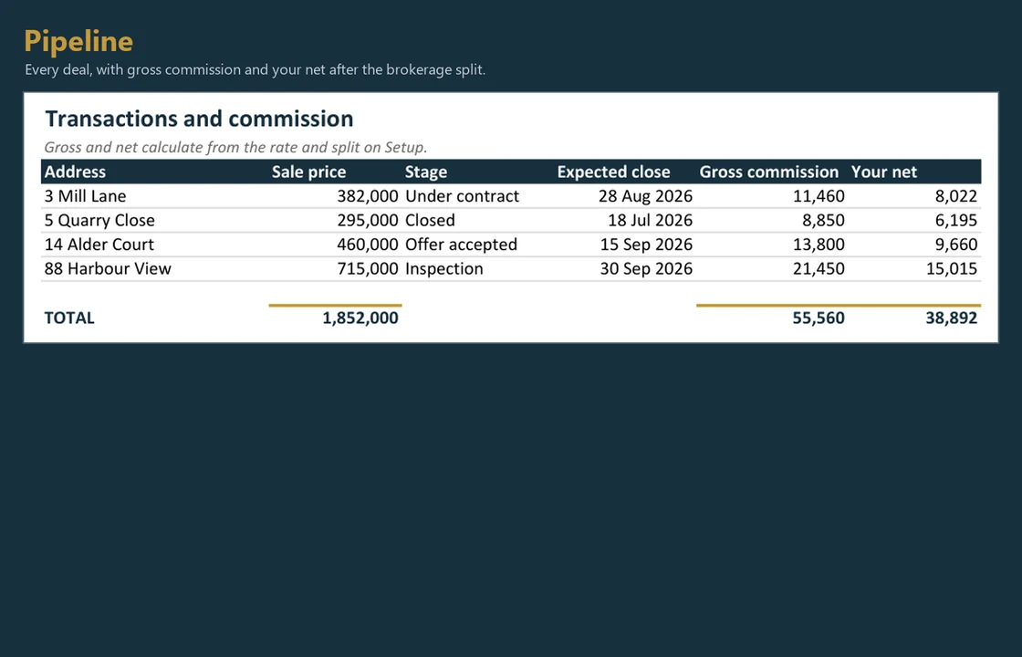
Task: Select the 14 Alder Court address
Action: pos(99,245)
